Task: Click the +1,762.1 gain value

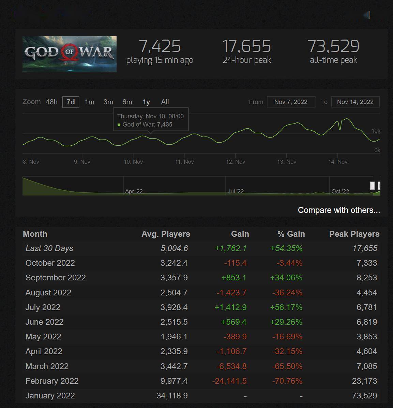Action: tap(230, 248)
